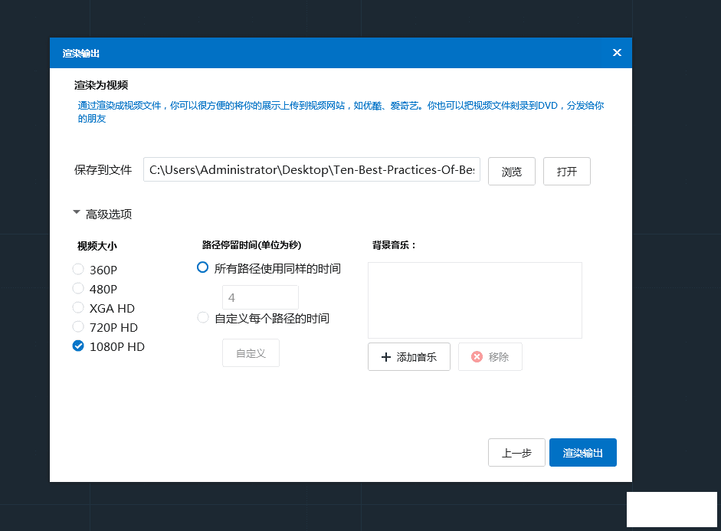721x531 pixels.
Task: Go back with the 上一步 button
Action: pos(517,453)
